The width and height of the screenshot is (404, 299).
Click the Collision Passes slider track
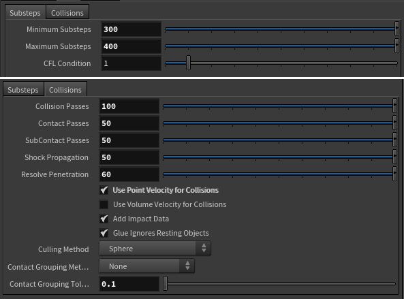tap(278, 106)
